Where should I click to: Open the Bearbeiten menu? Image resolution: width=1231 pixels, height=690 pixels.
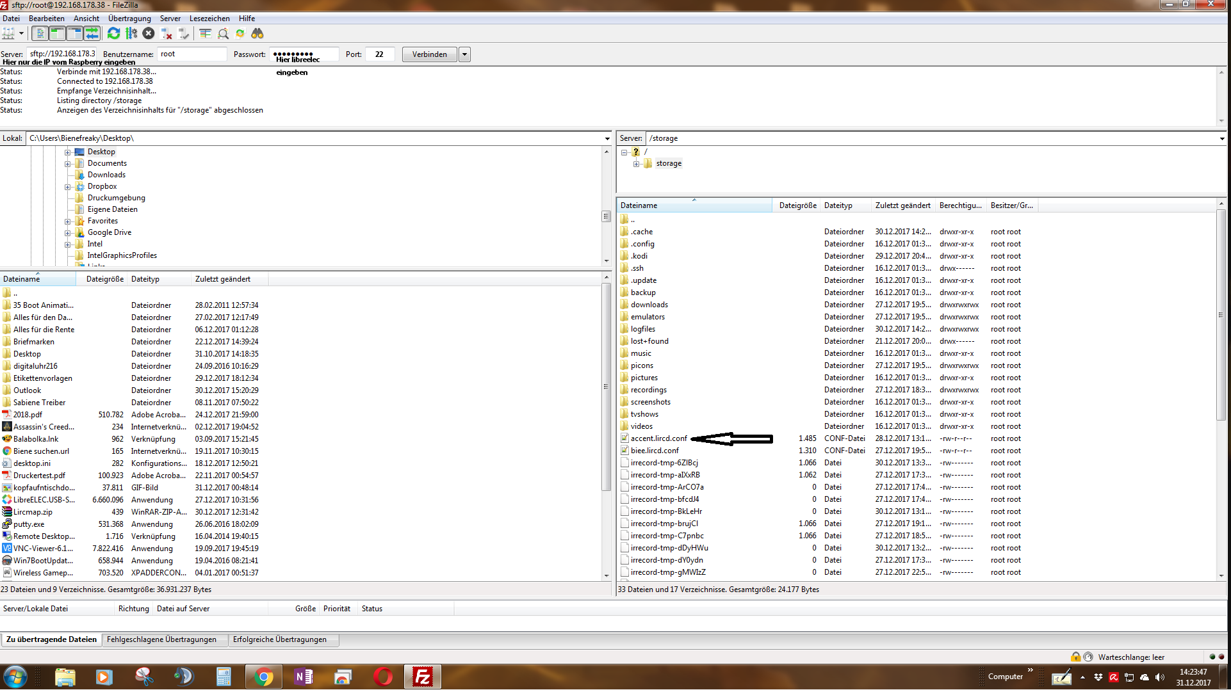pyautogui.click(x=46, y=19)
